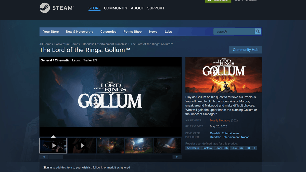
Task: Open the Your Store tab
Action: point(51,32)
